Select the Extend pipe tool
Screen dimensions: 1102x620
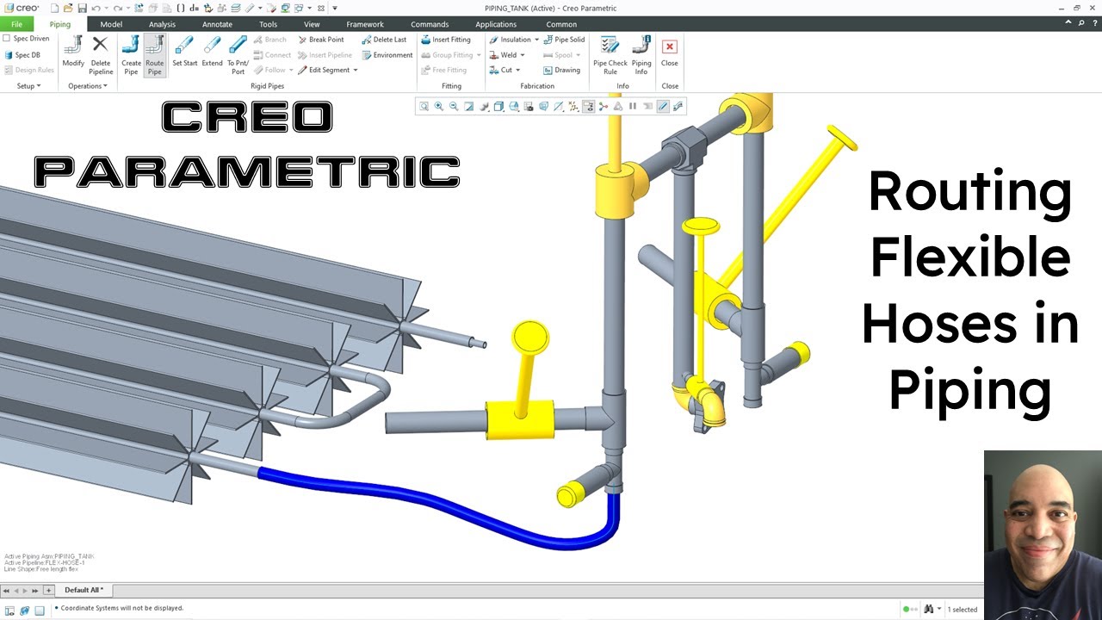(212, 52)
